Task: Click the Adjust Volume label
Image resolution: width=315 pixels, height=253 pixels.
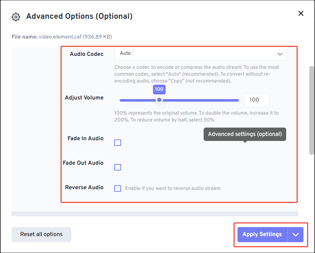Action: (x=84, y=97)
